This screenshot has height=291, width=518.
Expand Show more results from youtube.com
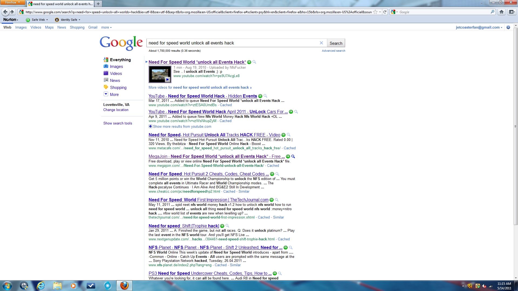point(180,127)
